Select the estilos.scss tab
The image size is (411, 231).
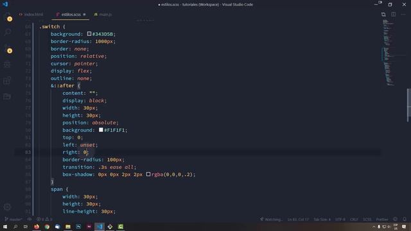click(x=71, y=14)
